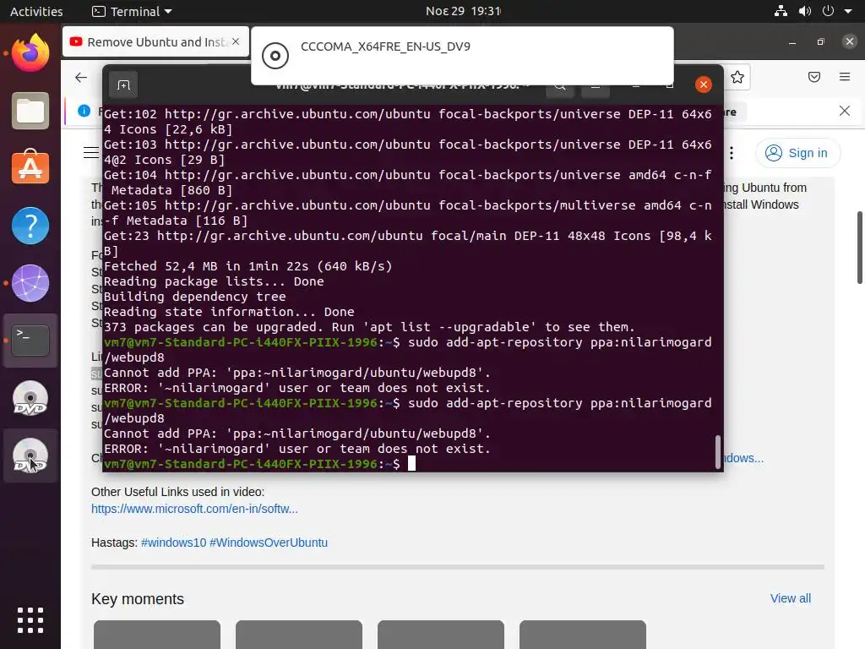865x649 pixels.
Task: Go back in Firefox
Action: [81, 77]
